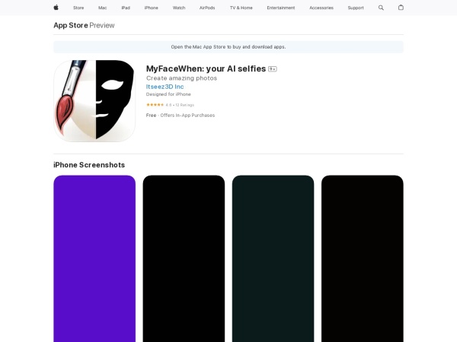
Task: Open Watch in the top menu
Action: click(179, 8)
